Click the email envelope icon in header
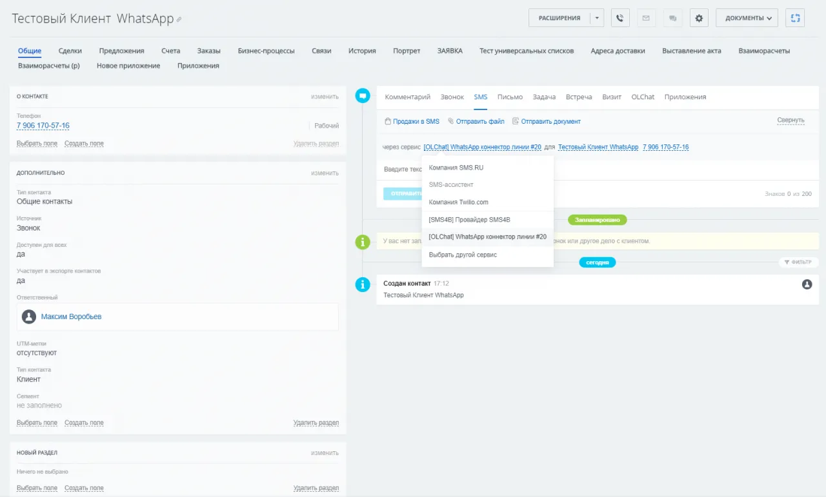 646,18
